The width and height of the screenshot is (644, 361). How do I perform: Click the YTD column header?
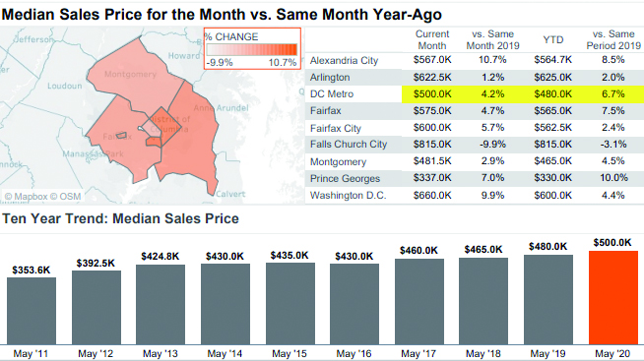pyautogui.click(x=552, y=39)
